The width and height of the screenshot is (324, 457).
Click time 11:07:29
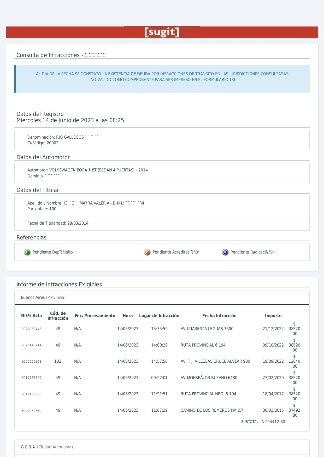pyautogui.click(x=159, y=410)
